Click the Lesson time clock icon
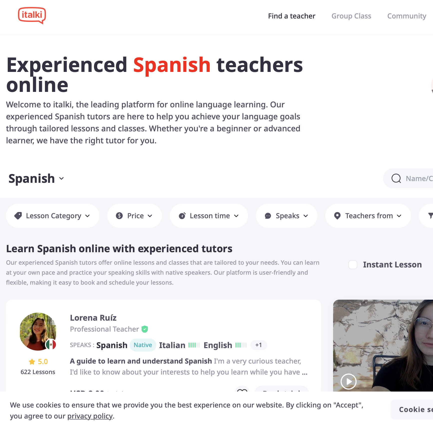Image resolution: width=433 pixels, height=428 pixels. click(182, 216)
